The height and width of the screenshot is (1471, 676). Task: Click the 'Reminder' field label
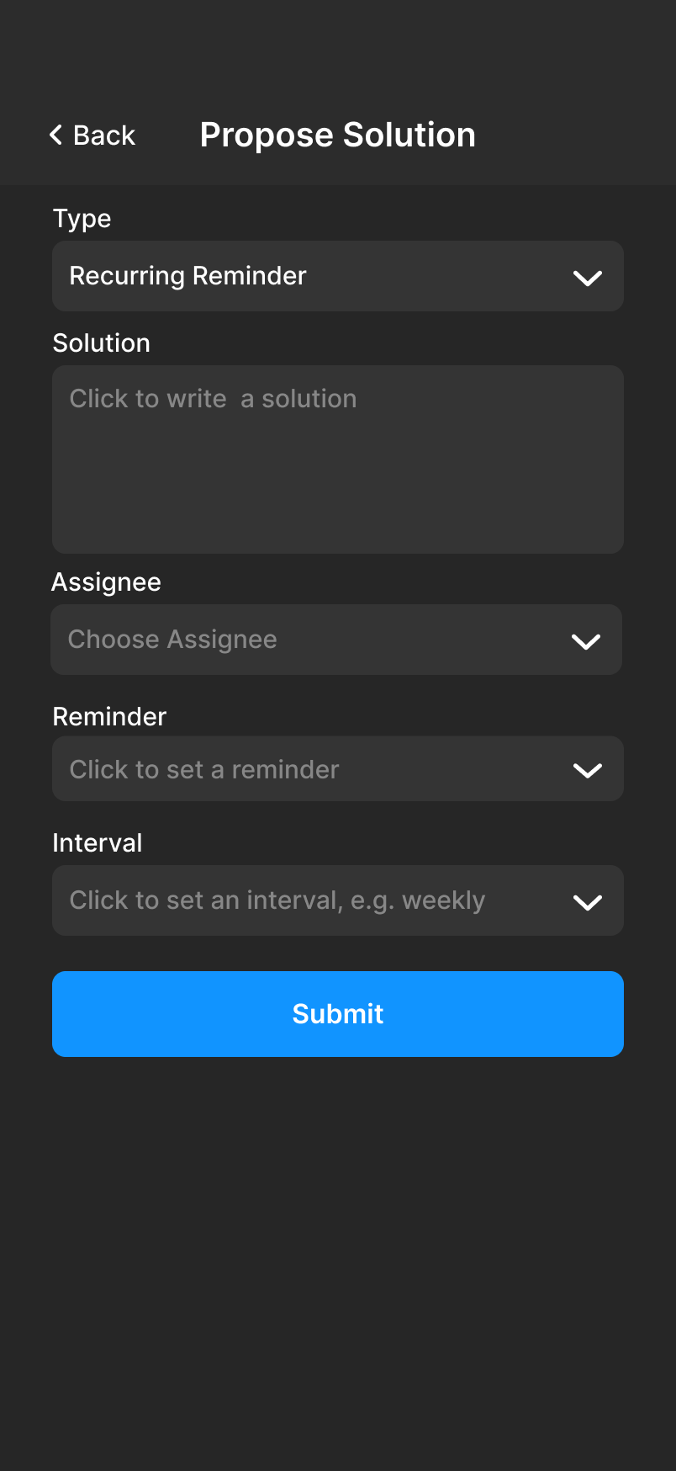click(x=110, y=717)
